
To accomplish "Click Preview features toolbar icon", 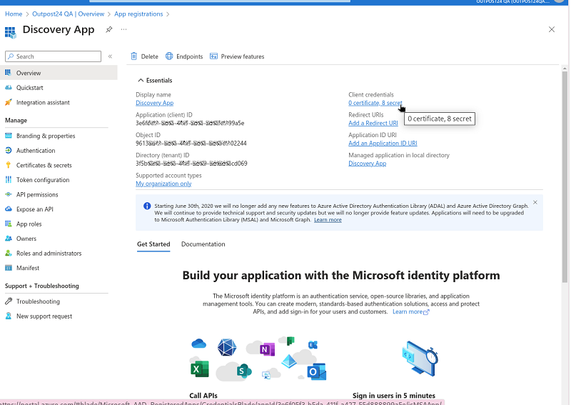I will (x=215, y=56).
